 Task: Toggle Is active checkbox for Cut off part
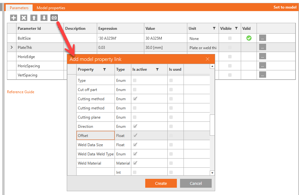point(134,89)
